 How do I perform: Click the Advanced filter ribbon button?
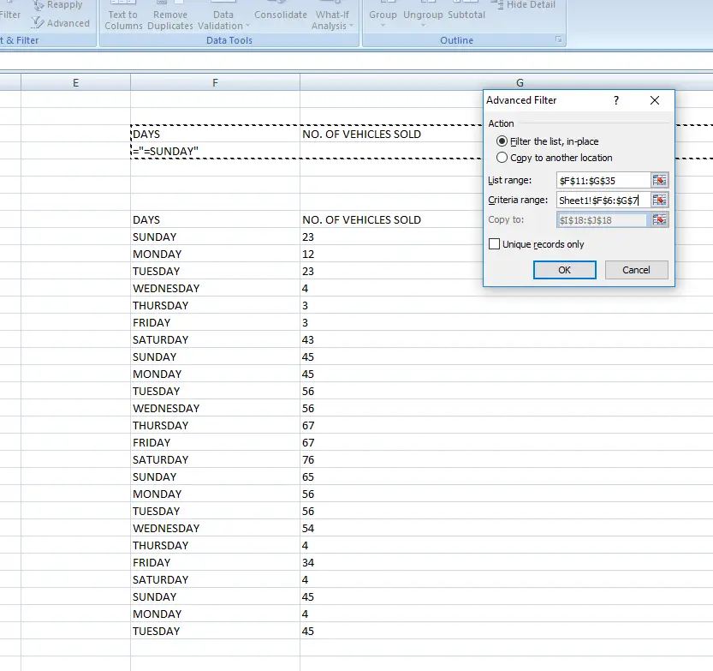coord(61,23)
